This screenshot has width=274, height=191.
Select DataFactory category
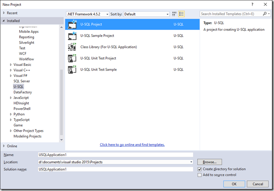(23, 92)
